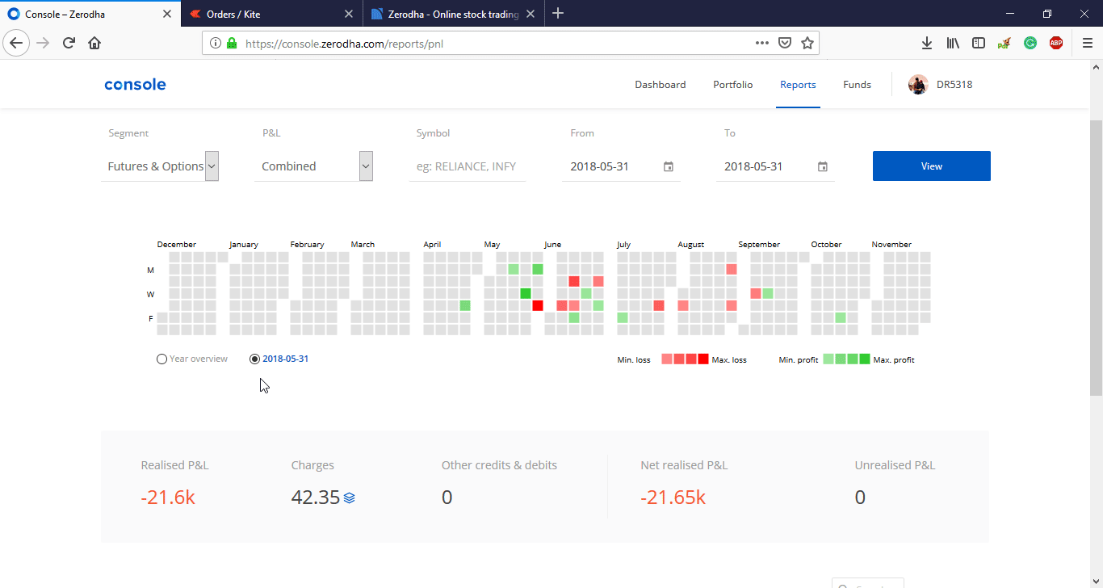Click the max loss red legend swatch
Screen dimensions: 1103x588
point(703,359)
